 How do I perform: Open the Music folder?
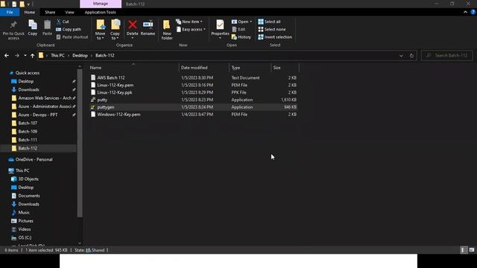24,212
